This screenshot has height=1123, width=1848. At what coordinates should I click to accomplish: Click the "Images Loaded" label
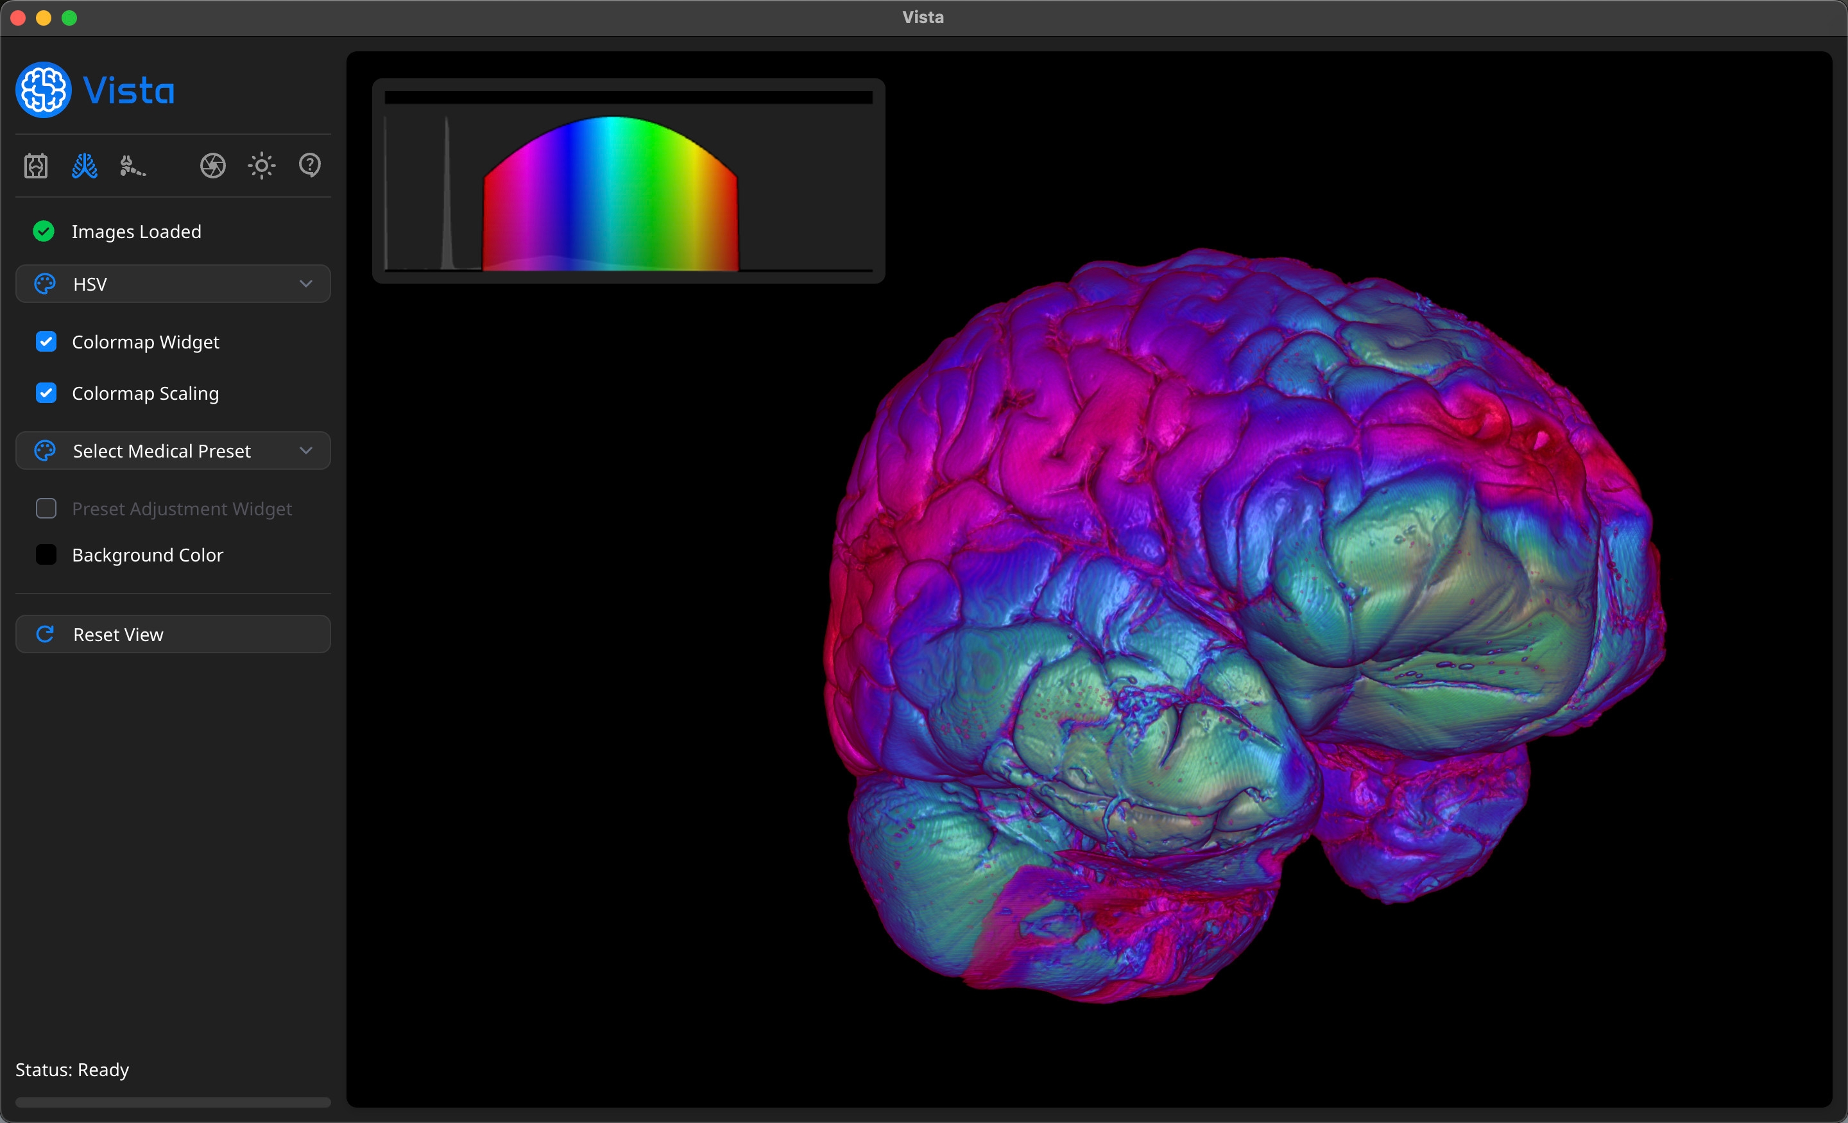click(137, 232)
